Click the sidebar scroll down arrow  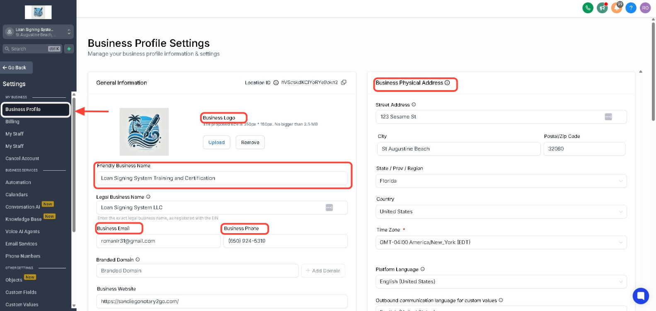click(x=74, y=306)
